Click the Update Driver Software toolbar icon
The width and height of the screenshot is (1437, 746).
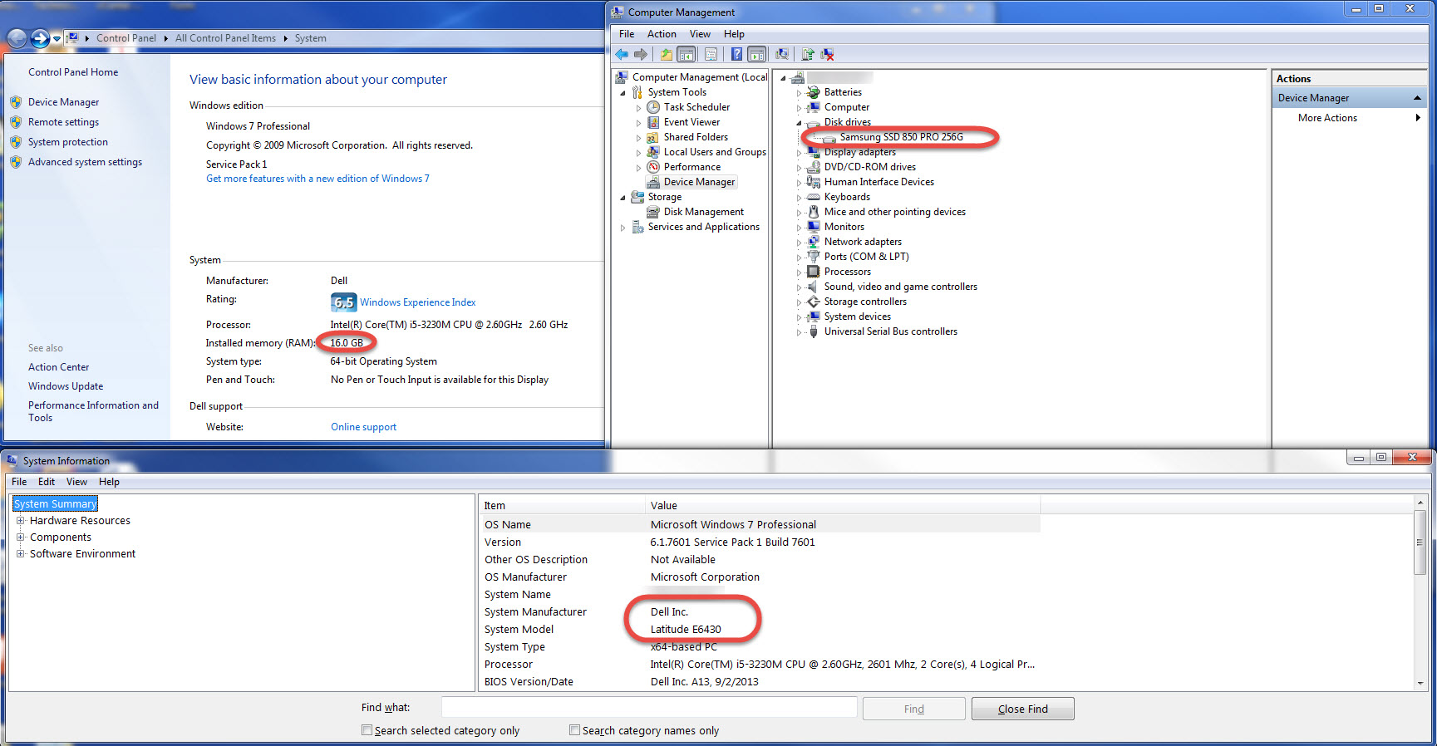click(807, 55)
